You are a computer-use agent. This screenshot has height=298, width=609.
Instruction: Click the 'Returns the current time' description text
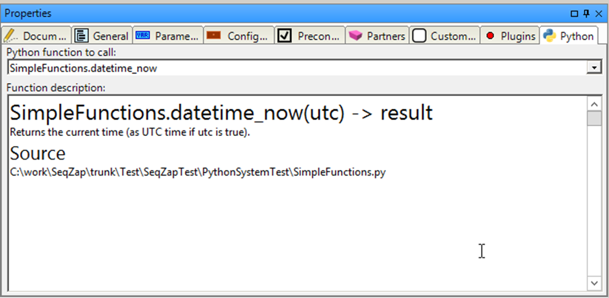point(130,132)
